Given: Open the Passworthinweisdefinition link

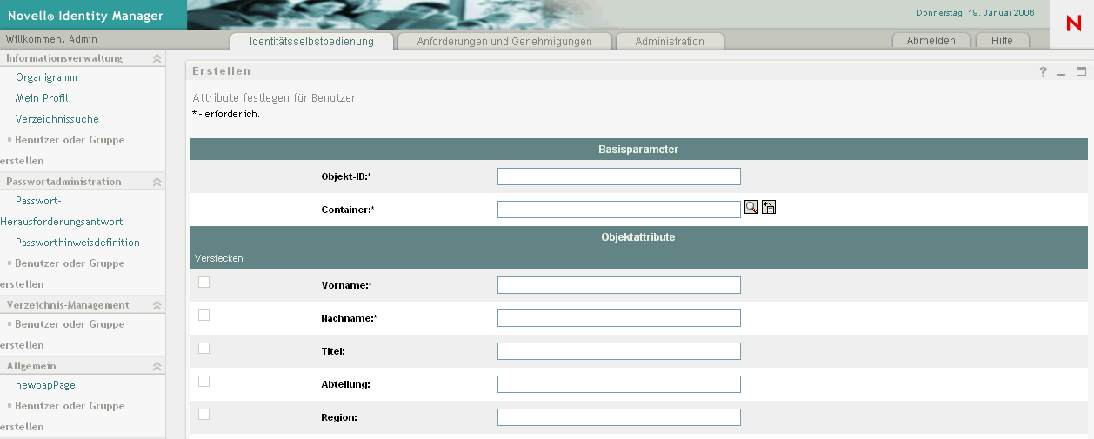Looking at the screenshot, I should 77,243.
